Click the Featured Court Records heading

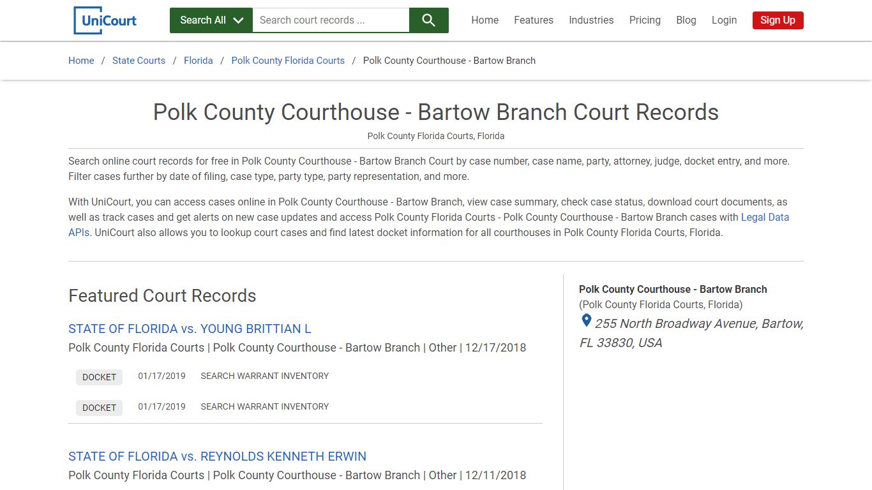[162, 296]
